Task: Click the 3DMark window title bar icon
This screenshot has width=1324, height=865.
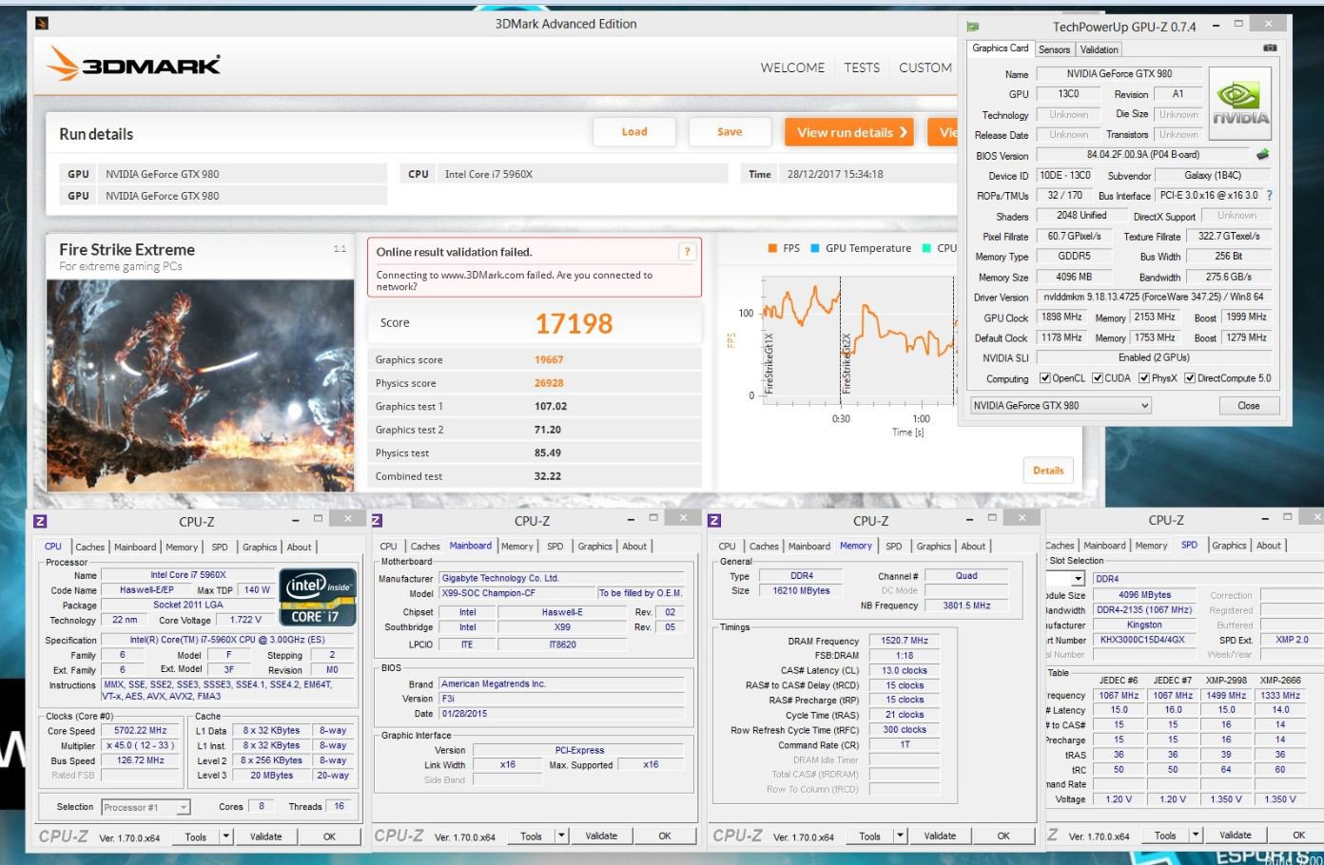Action: (42, 24)
